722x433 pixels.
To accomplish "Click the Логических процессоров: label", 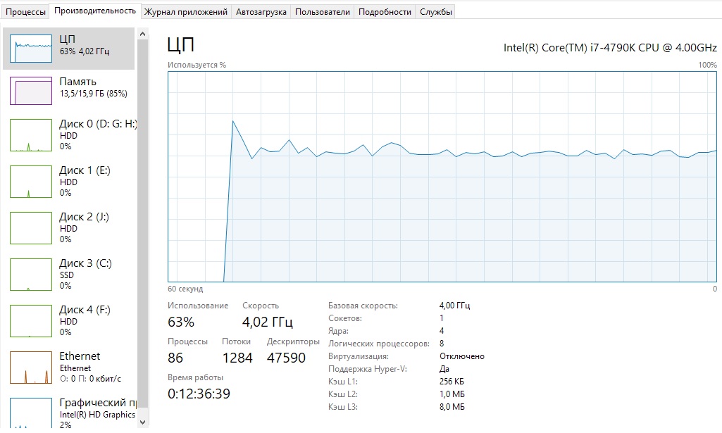I will 378,344.
